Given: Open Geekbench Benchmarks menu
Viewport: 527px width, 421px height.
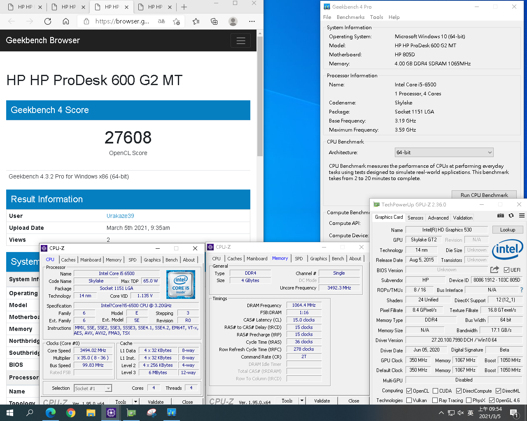Looking at the screenshot, I should point(350,17).
